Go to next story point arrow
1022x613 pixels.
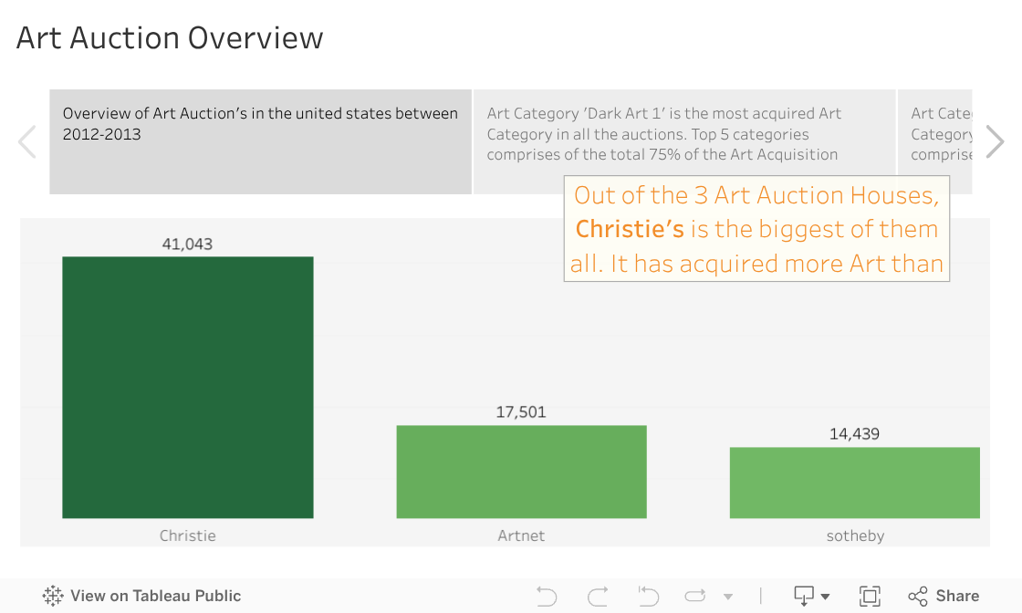[x=995, y=141]
